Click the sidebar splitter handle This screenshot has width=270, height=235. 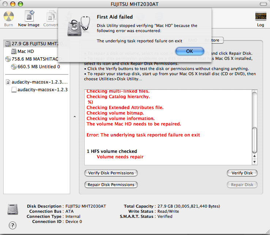click(x=75, y=117)
